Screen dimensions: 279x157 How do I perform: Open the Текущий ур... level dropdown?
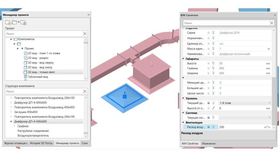tap(269, 103)
